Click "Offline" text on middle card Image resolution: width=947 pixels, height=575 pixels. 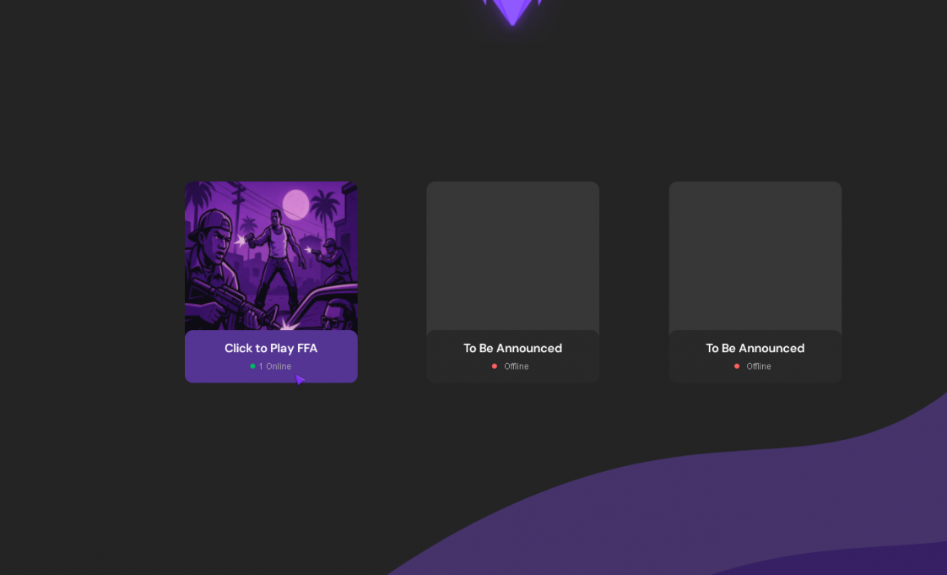(517, 366)
